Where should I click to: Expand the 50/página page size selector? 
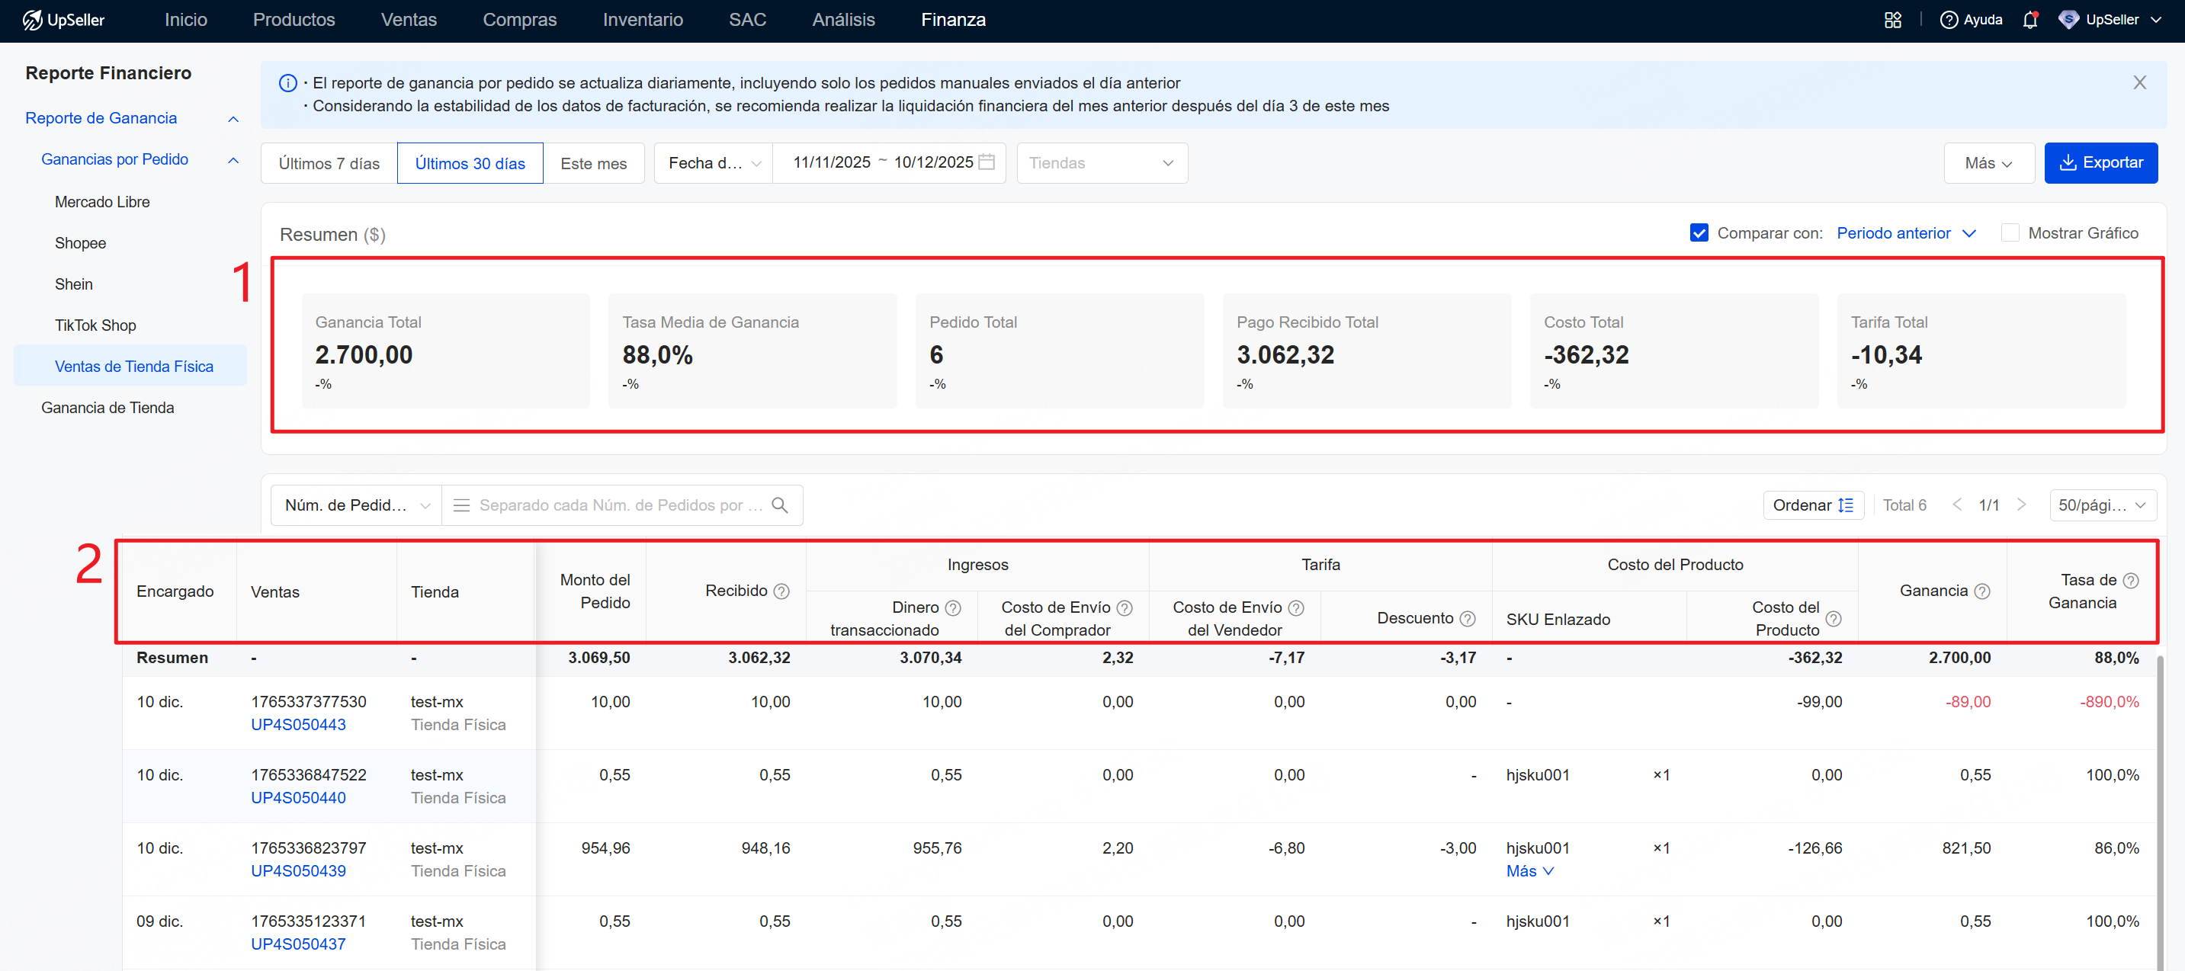pos(2102,505)
